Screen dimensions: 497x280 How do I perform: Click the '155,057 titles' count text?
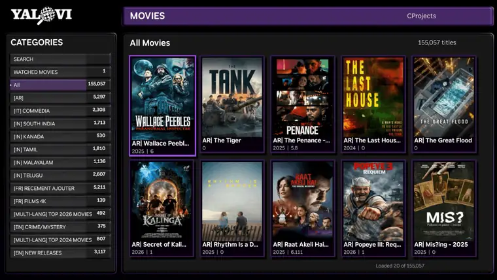[437, 42]
